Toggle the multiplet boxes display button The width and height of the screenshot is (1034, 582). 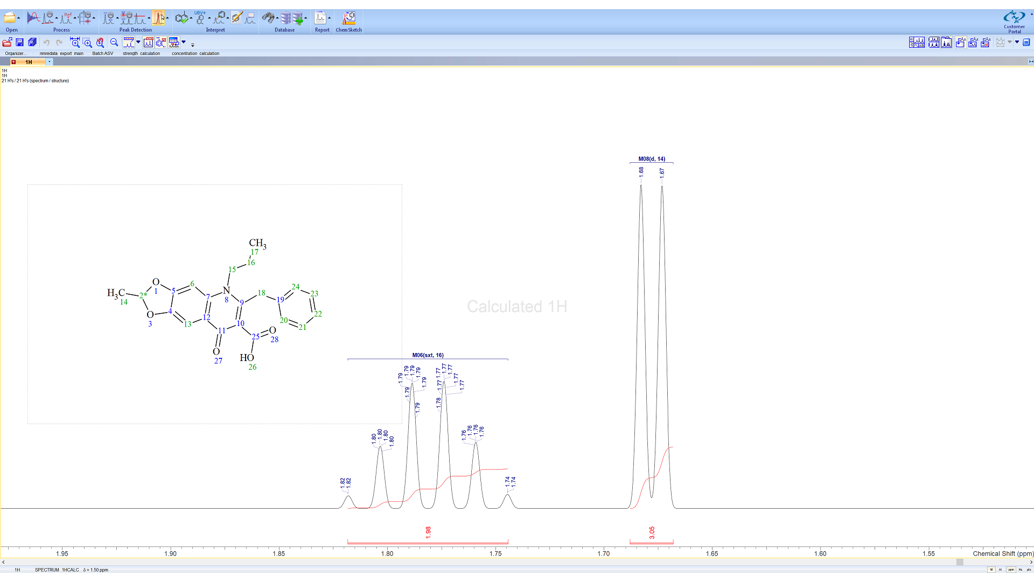(149, 43)
